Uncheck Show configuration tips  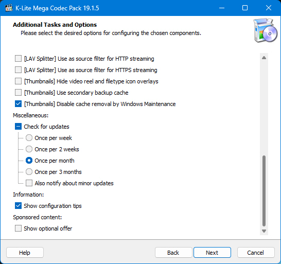pos(18,206)
